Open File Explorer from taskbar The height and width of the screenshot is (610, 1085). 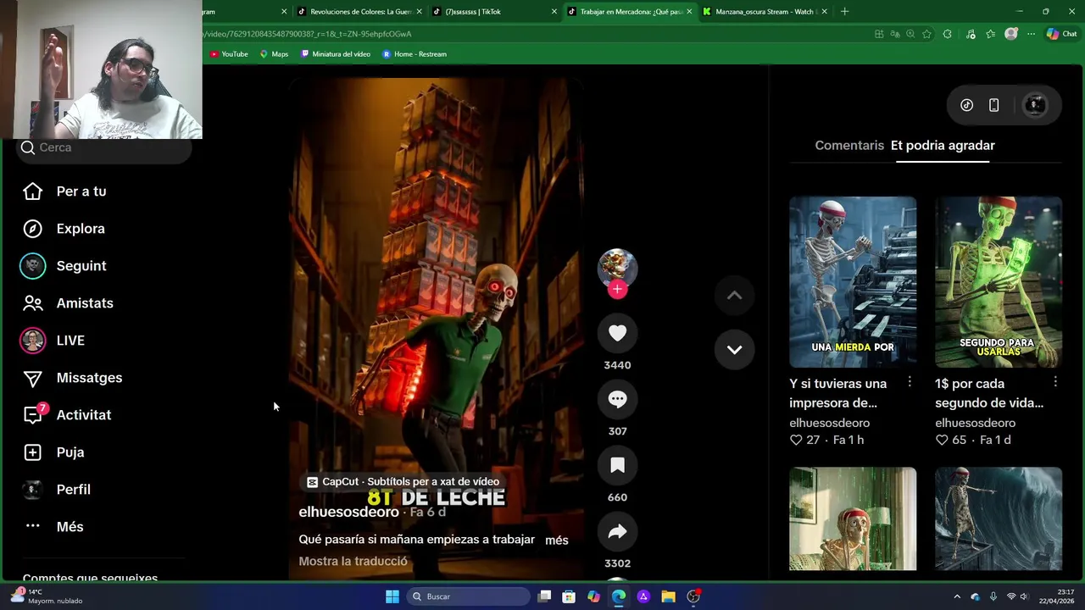tap(668, 596)
